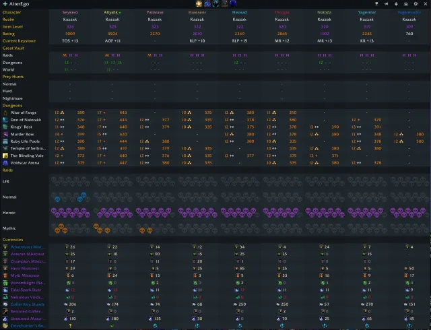
Task: Click the Altar of Fangs dungeon icon
Action: pos(5,112)
